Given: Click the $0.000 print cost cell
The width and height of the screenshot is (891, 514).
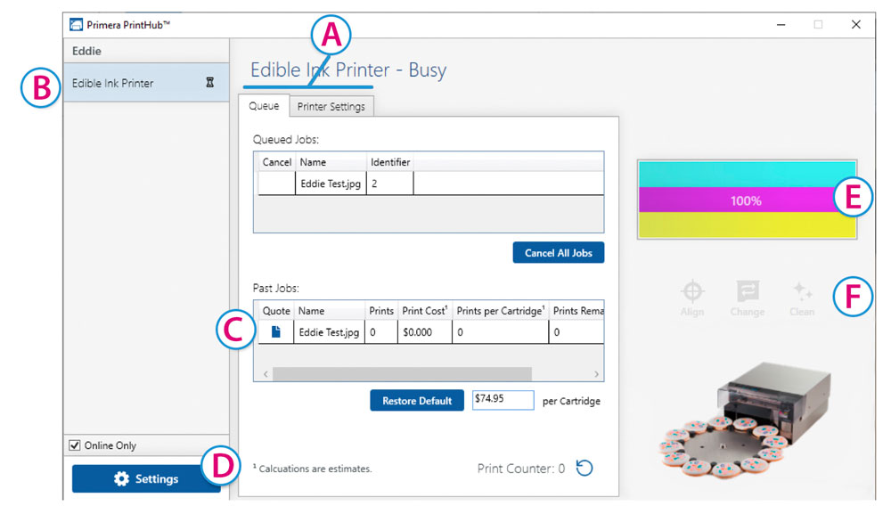Looking at the screenshot, I should click(425, 332).
